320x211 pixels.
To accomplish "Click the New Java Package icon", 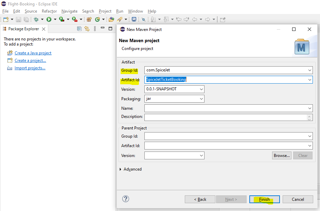I will coord(89,19).
